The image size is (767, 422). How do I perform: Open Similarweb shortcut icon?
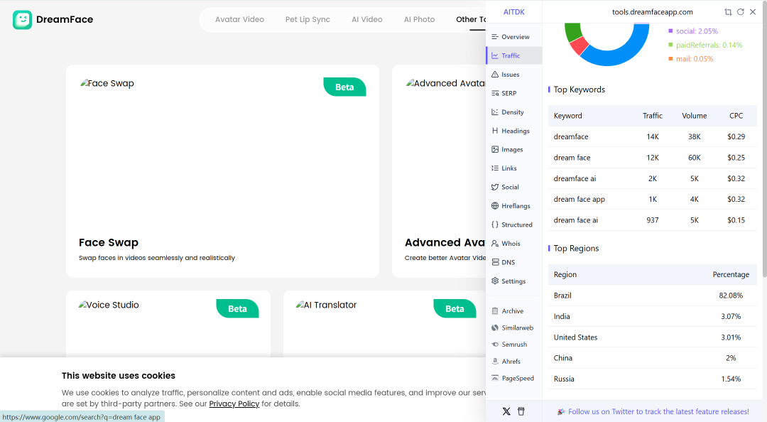coord(495,328)
